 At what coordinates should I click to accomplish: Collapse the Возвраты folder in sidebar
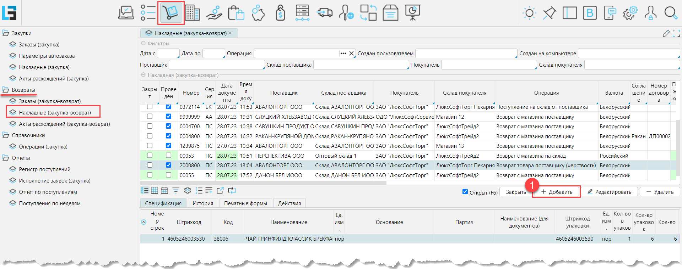point(6,90)
